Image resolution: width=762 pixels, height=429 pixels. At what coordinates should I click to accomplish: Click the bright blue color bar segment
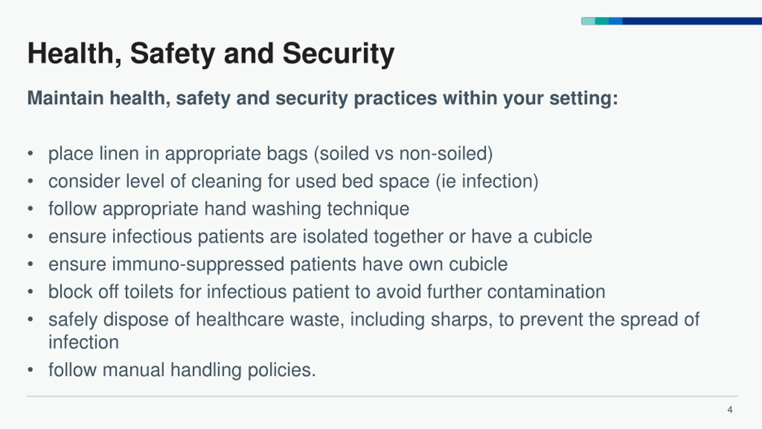[x=616, y=21]
